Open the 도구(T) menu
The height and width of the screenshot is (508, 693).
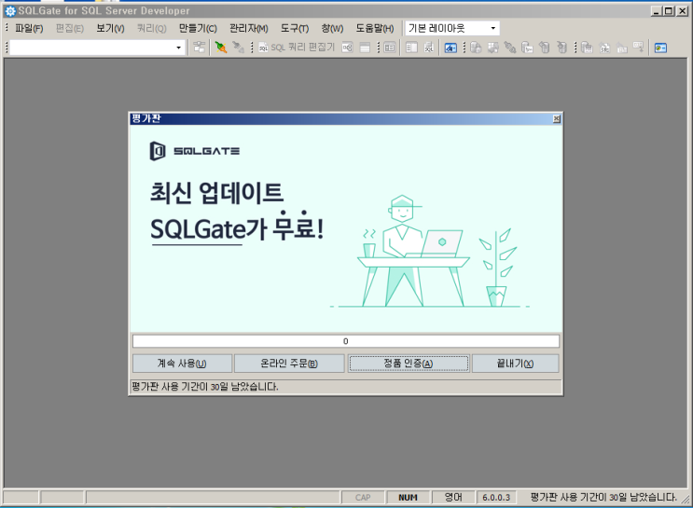pyautogui.click(x=295, y=29)
